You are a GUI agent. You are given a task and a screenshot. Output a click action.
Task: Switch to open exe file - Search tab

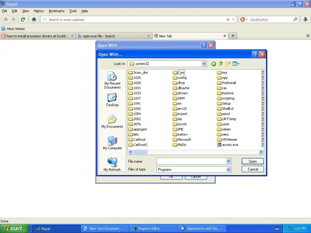114,36
